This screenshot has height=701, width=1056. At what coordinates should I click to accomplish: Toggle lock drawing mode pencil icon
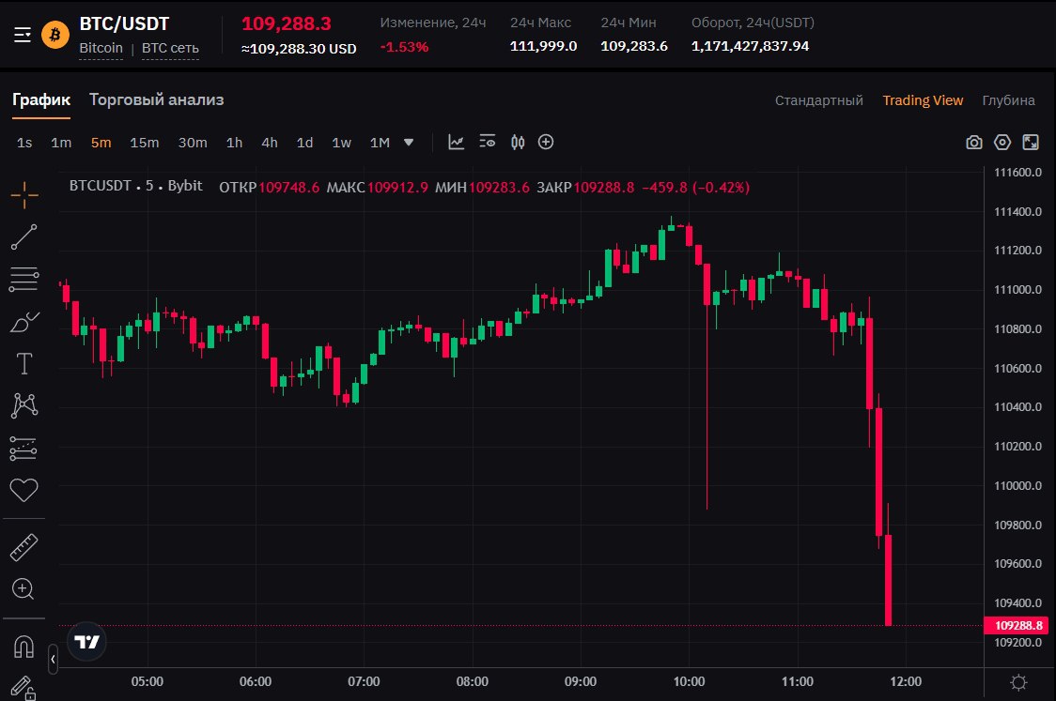point(24,688)
